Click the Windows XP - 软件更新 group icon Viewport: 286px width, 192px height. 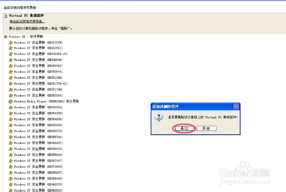6,37
